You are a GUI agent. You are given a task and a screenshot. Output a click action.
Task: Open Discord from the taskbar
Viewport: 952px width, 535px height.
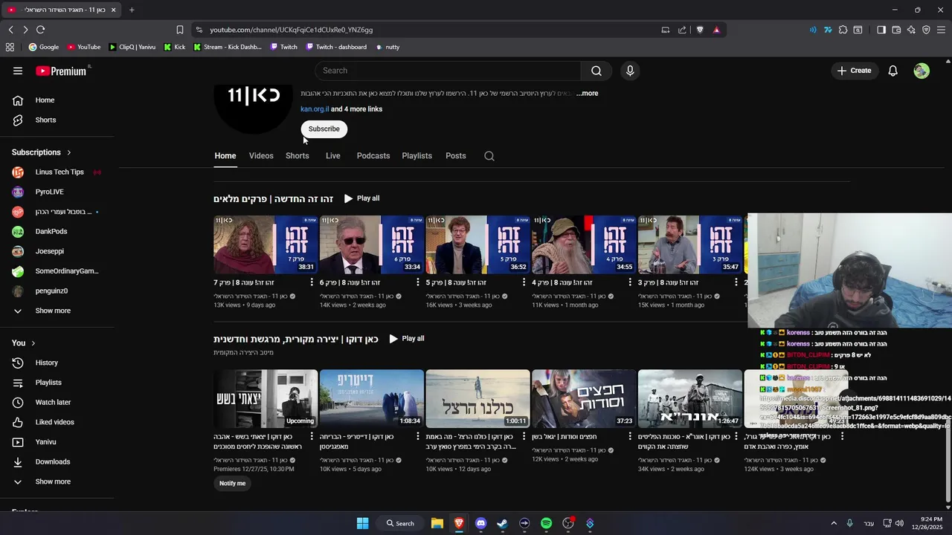click(x=480, y=523)
